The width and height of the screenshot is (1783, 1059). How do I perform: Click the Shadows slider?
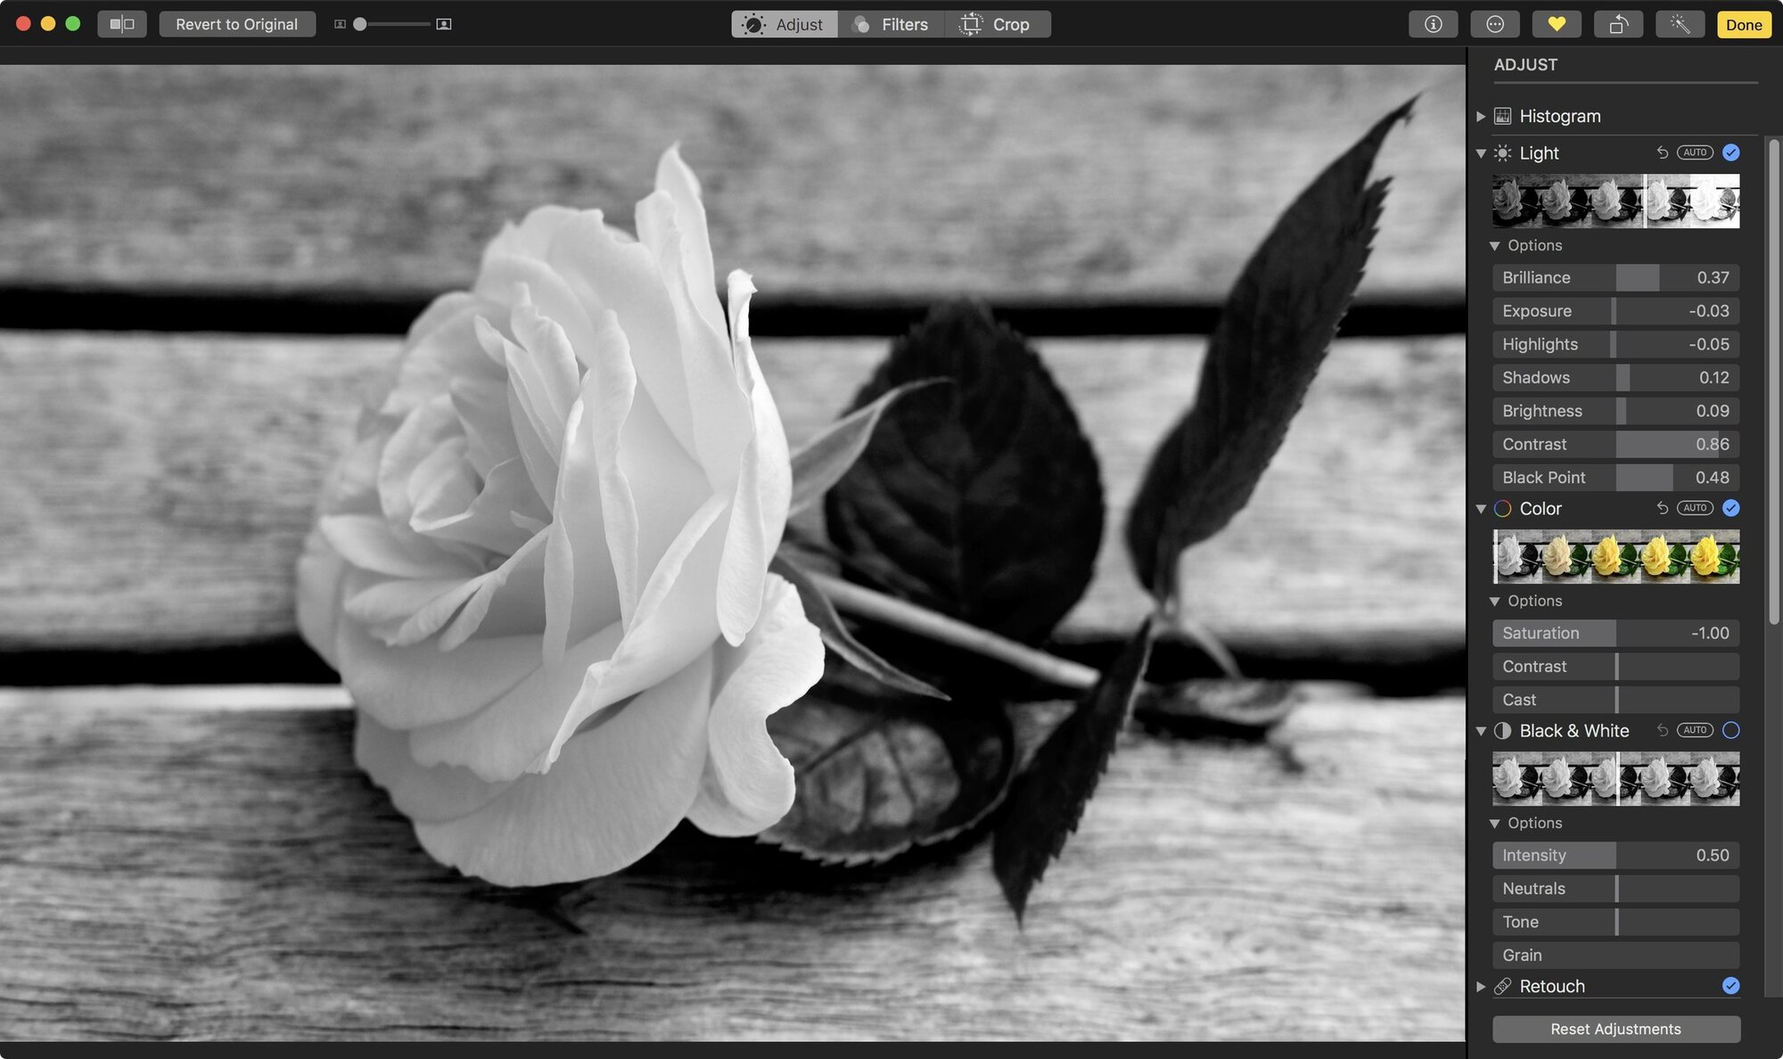coord(1615,377)
